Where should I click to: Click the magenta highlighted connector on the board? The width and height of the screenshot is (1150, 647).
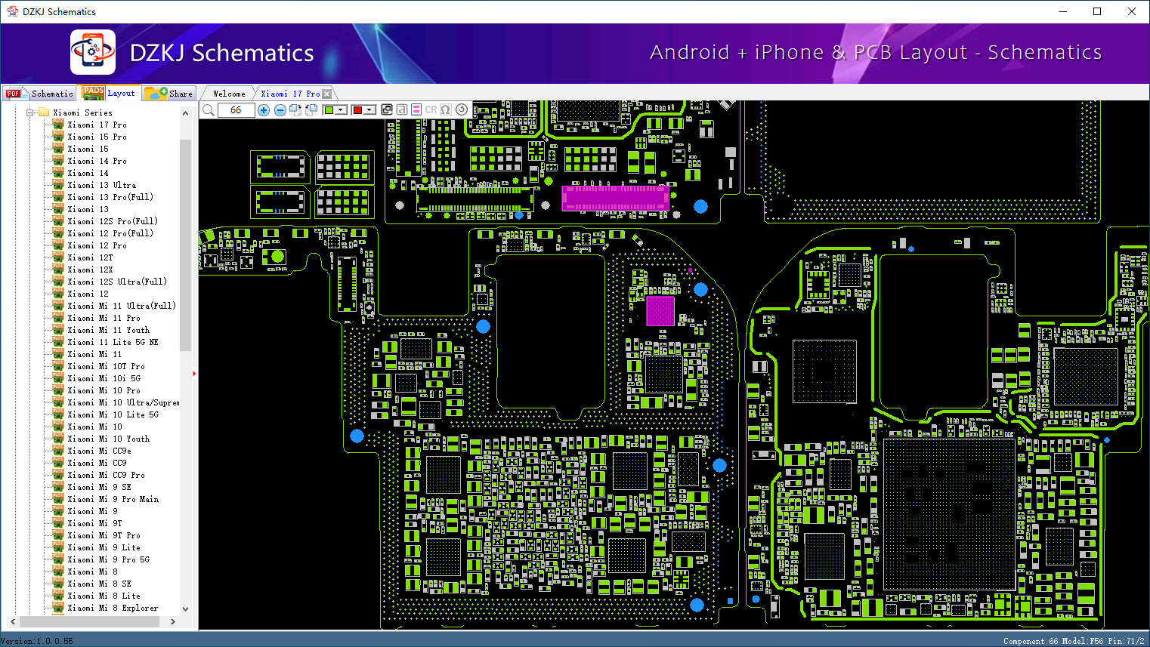615,198
